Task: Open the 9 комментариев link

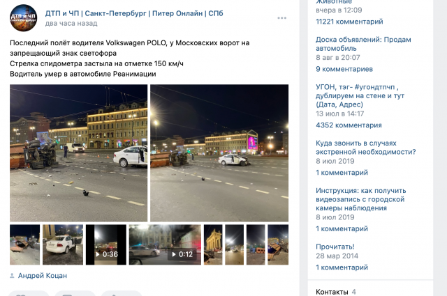Action: [344, 69]
